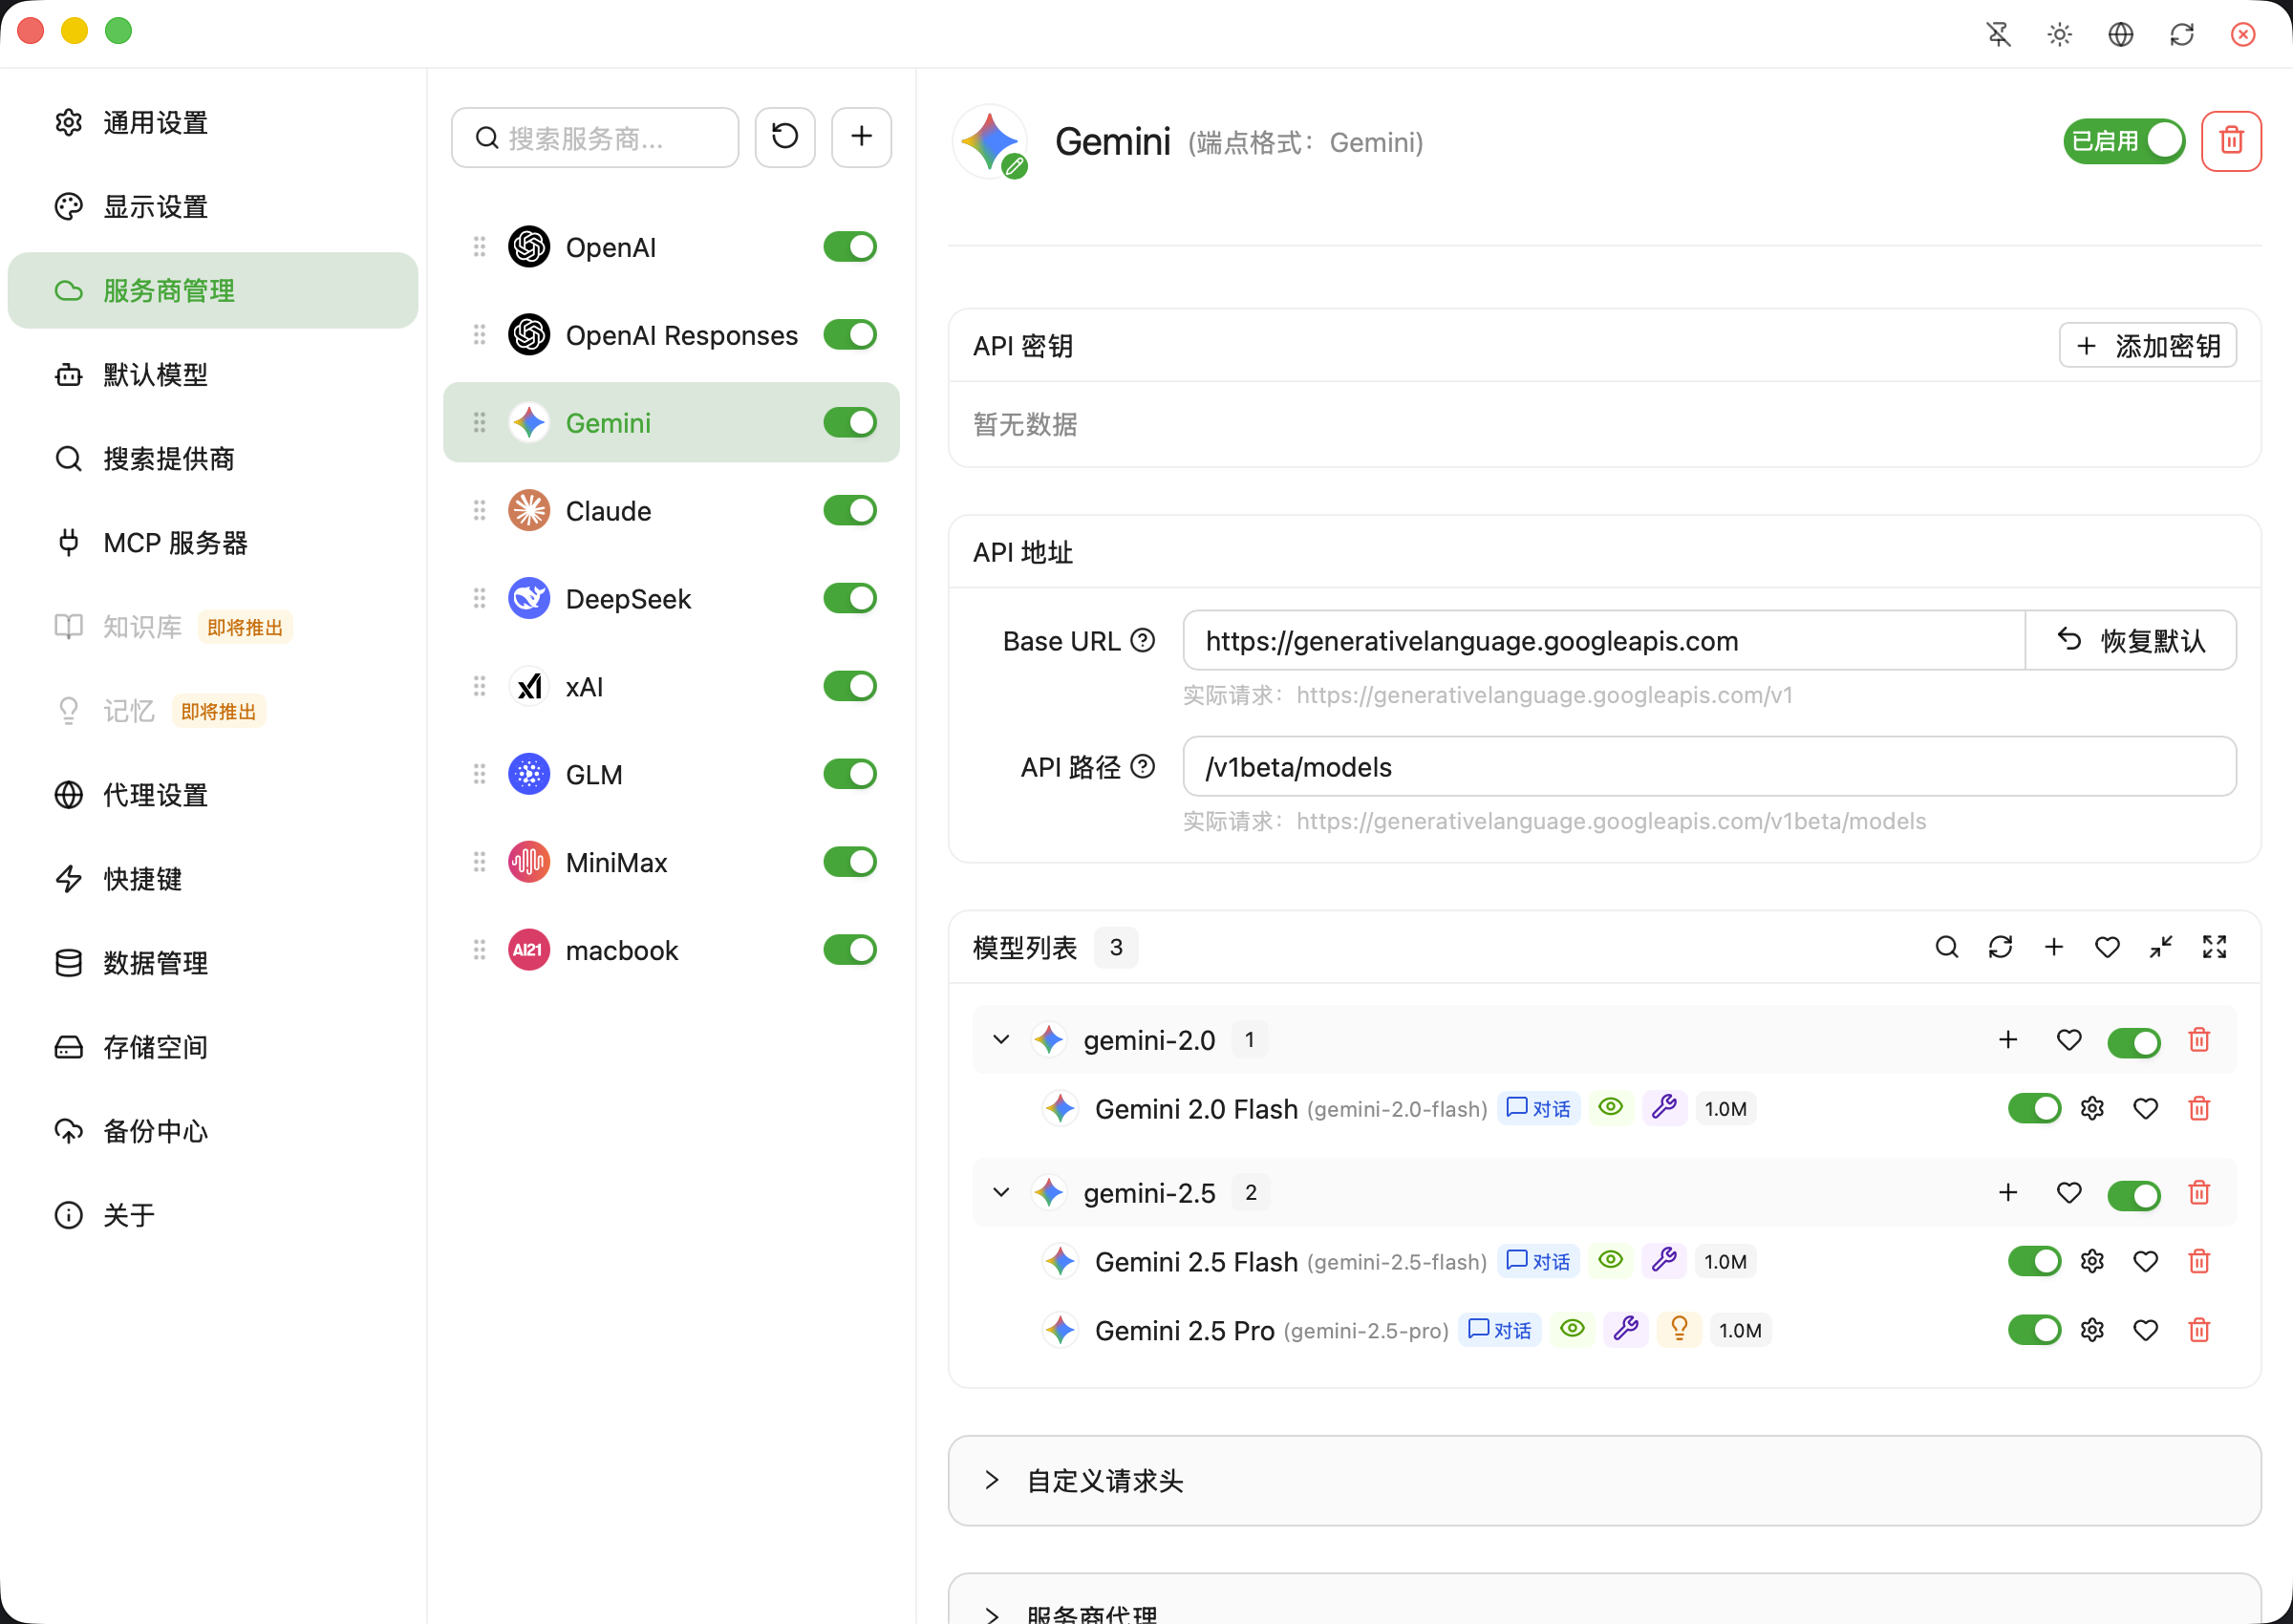Viewport: 2293px width, 1624px height.
Task: Collapse the model list view
Action: pos(2161,946)
